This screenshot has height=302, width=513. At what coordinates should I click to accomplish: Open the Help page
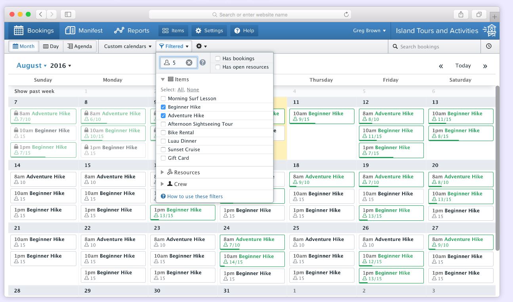244,31
